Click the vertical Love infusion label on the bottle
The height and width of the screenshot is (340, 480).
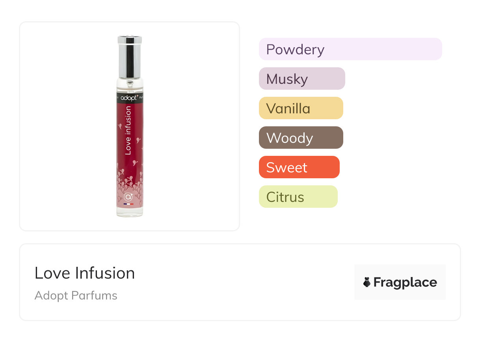pos(128,130)
